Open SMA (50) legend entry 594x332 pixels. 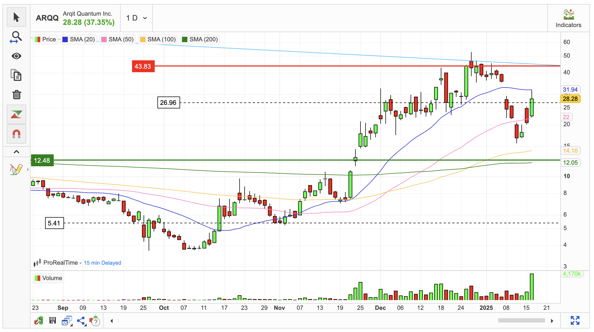[117, 39]
